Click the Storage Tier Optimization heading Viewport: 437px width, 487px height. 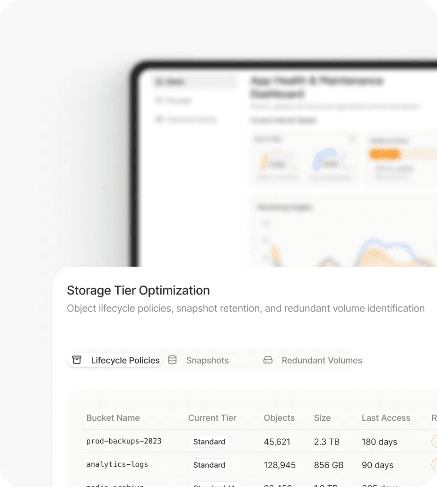(x=138, y=290)
